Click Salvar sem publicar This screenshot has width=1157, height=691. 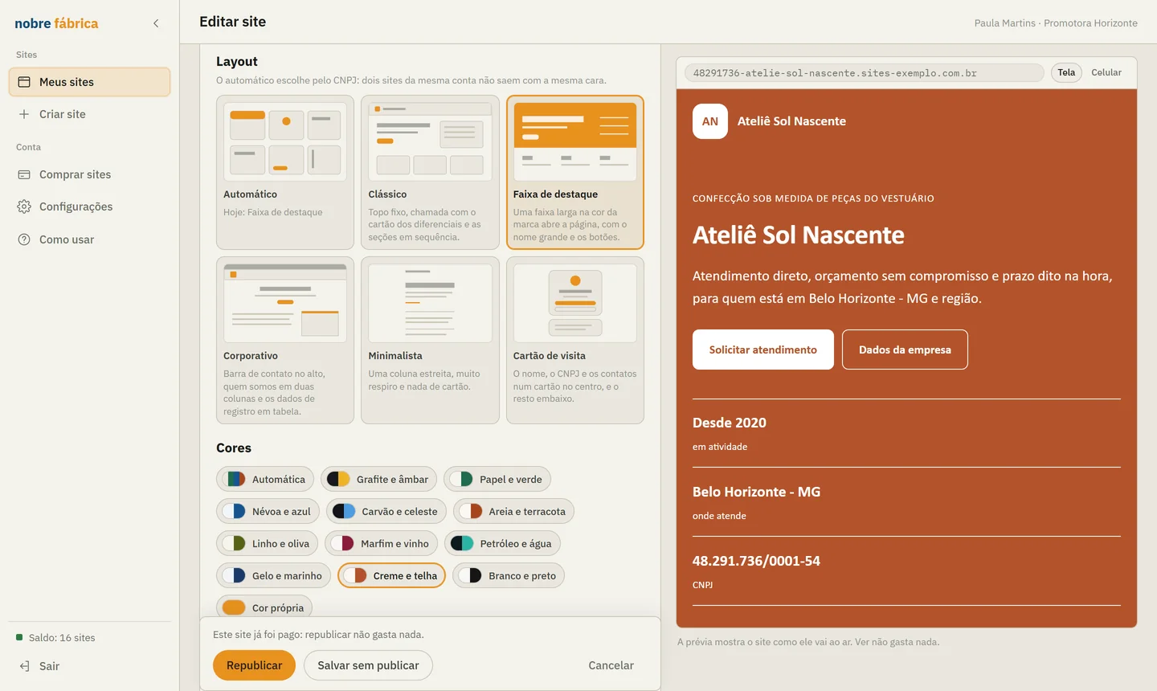tap(368, 665)
